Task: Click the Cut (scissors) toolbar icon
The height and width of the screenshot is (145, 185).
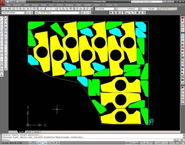Action: [x=28, y=9]
